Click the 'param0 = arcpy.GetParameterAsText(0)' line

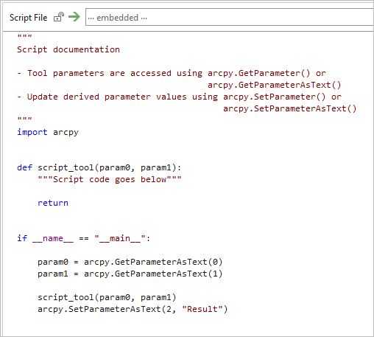coord(130,262)
